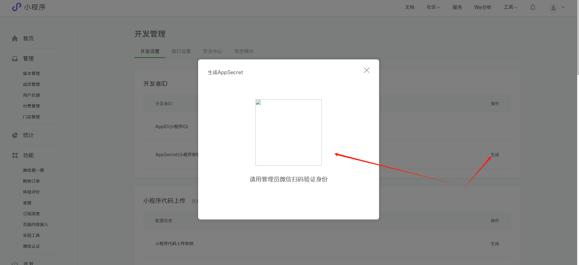The width and height of the screenshot is (579, 265).
Task: Click the QR code image placeholder
Action: 289,132
